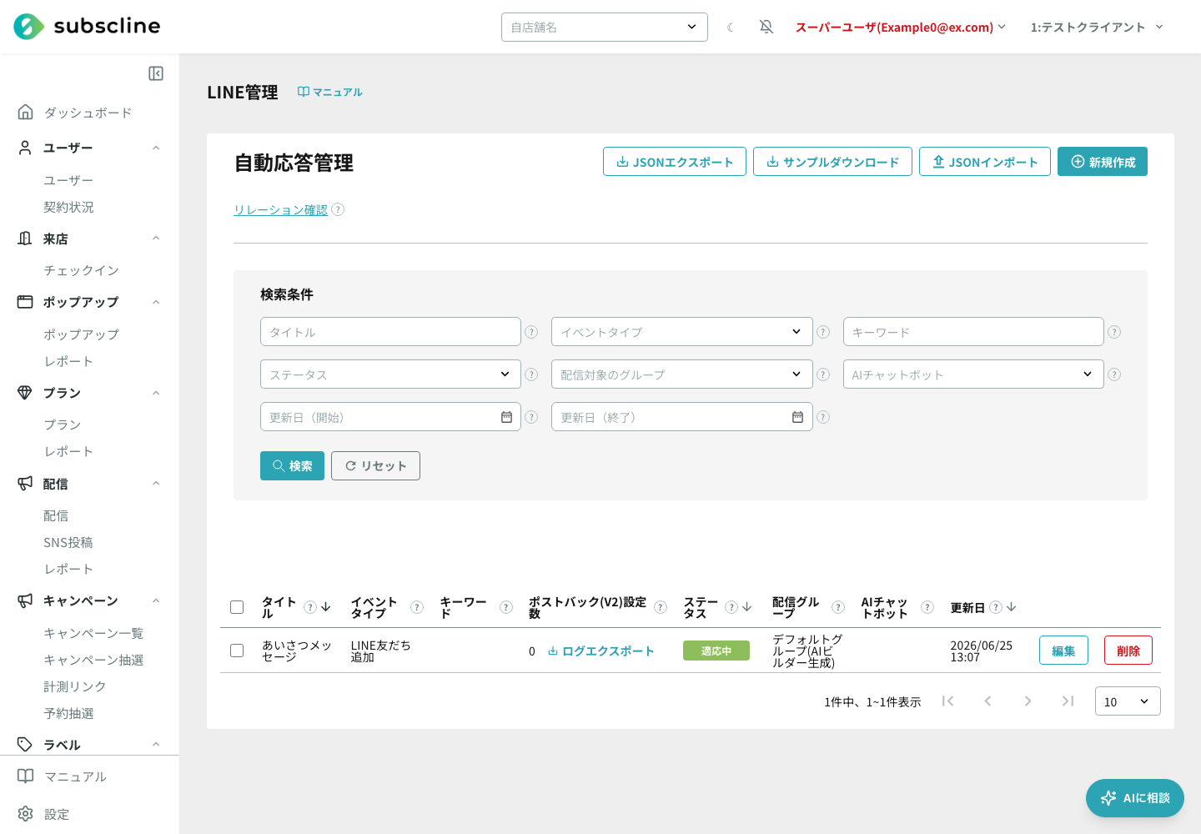Focus the タイトル search input

pyautogui.click(x=390, y=332)
